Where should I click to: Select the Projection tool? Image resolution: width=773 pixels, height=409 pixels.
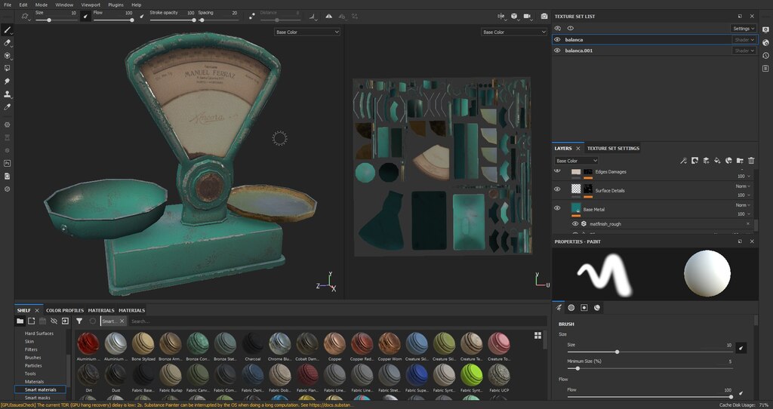click(7, 56)
